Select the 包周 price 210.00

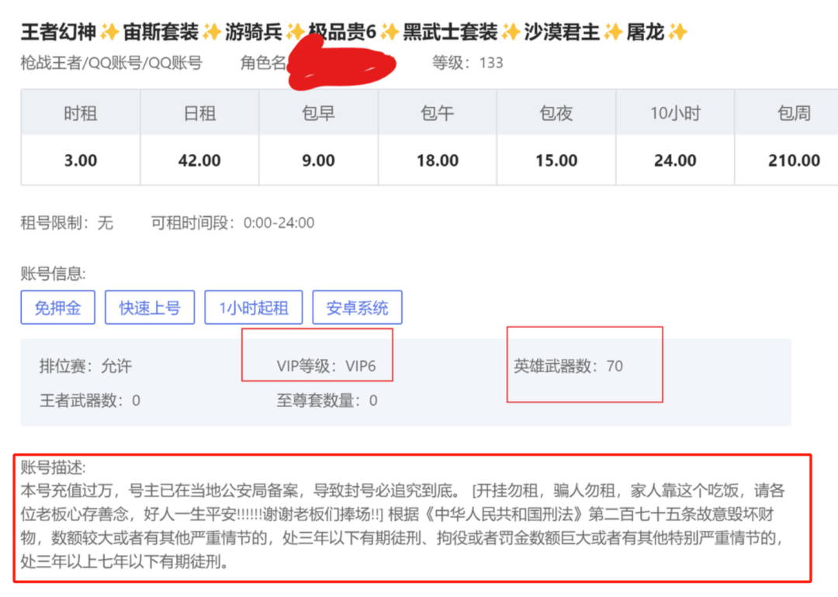point(793,160)
